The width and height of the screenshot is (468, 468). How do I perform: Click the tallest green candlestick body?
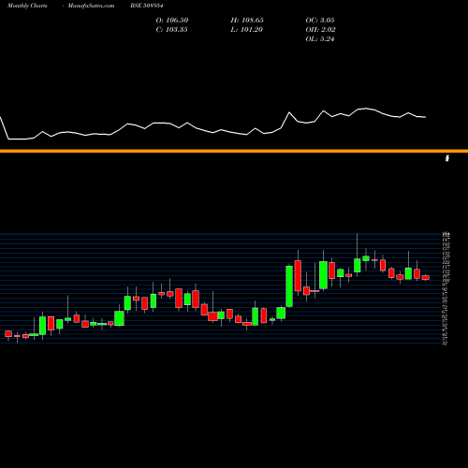[x=289, y=286]
